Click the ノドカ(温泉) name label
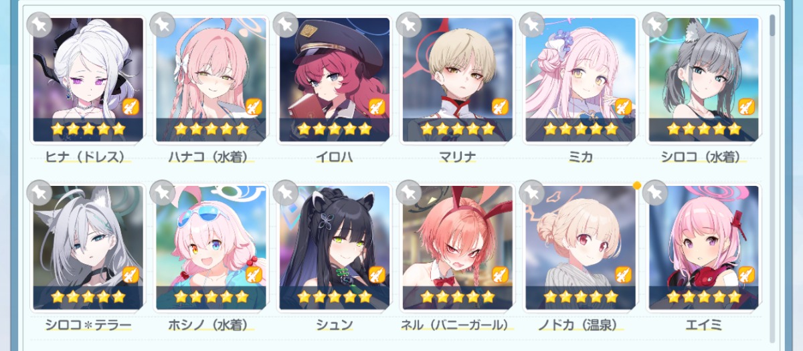Image resolution: width=803 pixels, height=351 pixels. coord(580,326)
